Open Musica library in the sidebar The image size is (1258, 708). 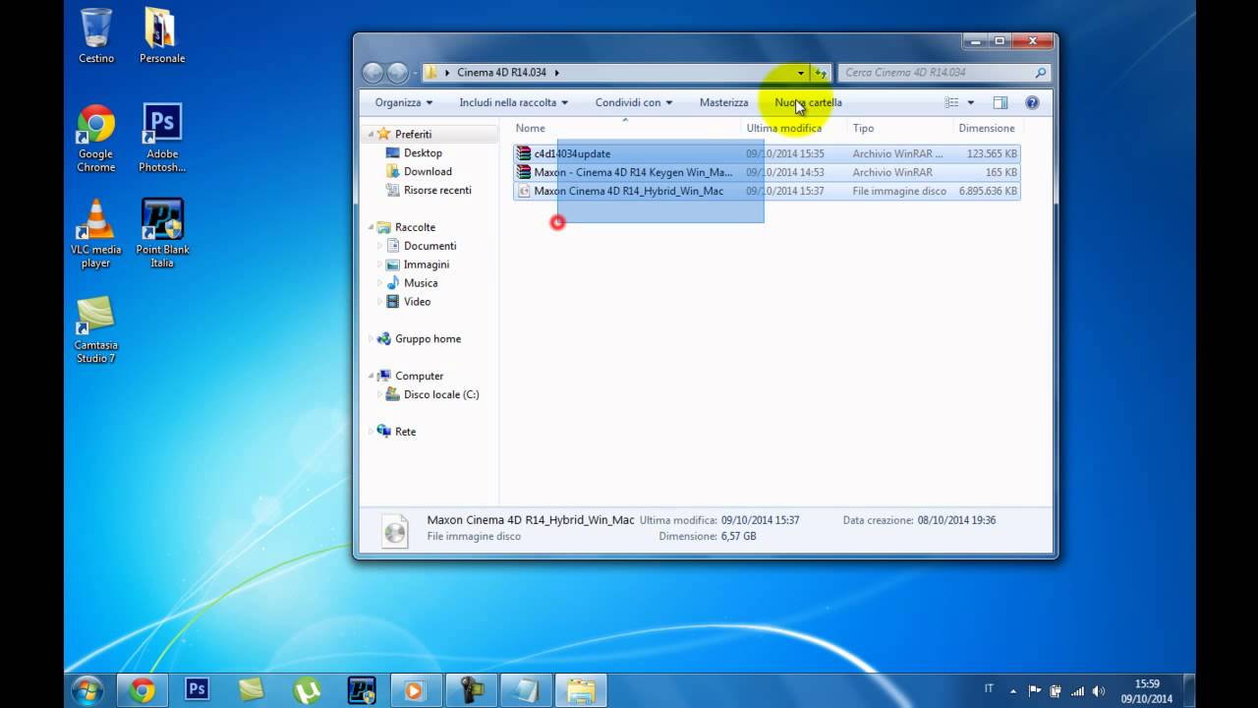coord(421,283)
